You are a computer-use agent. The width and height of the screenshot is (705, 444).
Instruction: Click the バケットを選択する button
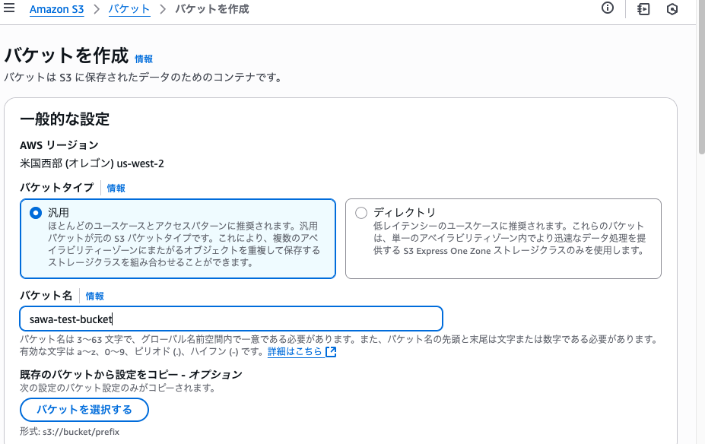(x=84, y=410)
